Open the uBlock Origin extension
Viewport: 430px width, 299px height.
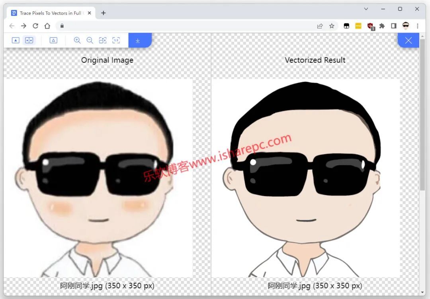(x=371, y=26)
